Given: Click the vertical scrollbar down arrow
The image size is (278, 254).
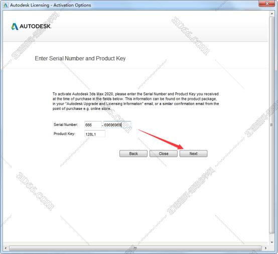Looking at the screenshot, I should (x=272, y=242).
